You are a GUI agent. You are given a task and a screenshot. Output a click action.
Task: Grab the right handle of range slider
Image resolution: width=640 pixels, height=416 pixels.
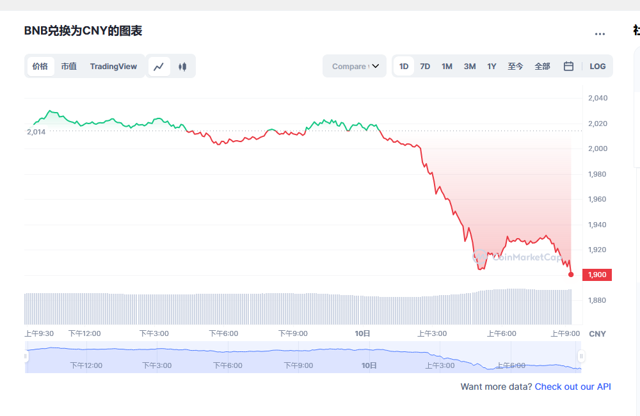[581, 356]
